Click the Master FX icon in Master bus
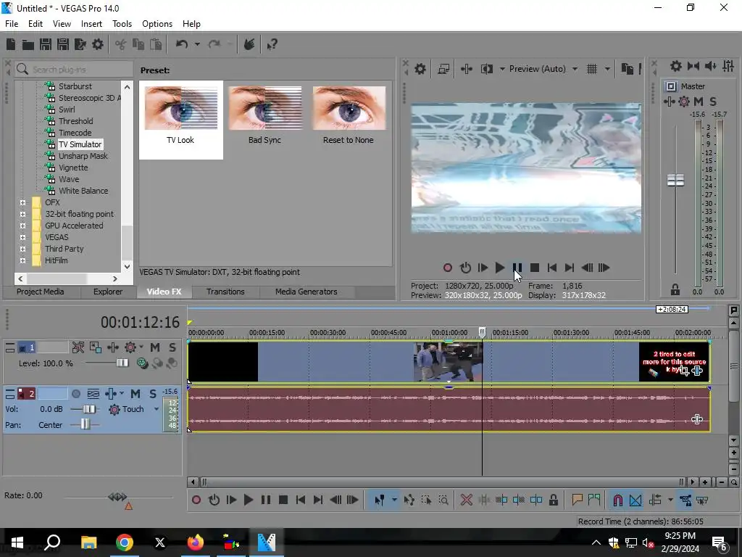Viewport: 742px width, 557px height. (669, 102)
